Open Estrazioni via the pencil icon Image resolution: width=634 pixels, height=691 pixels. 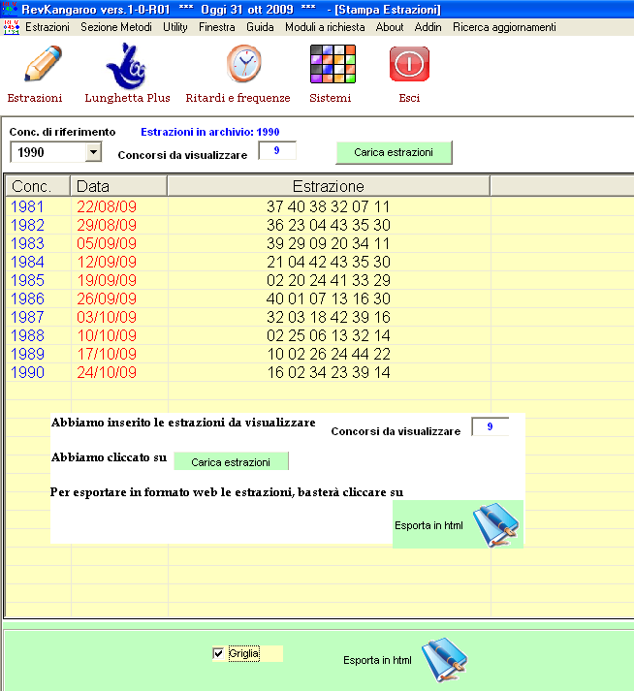35,66
